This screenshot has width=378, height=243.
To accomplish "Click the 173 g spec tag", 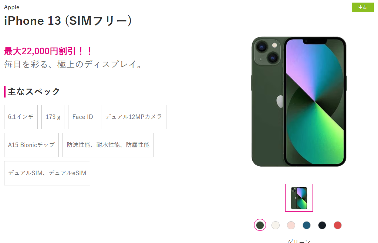I will point(53,117).
